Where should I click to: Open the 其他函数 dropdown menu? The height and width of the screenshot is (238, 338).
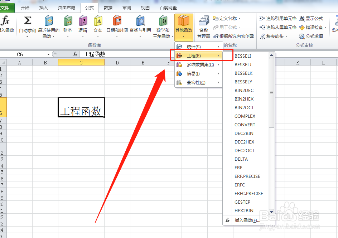(183, 27)
